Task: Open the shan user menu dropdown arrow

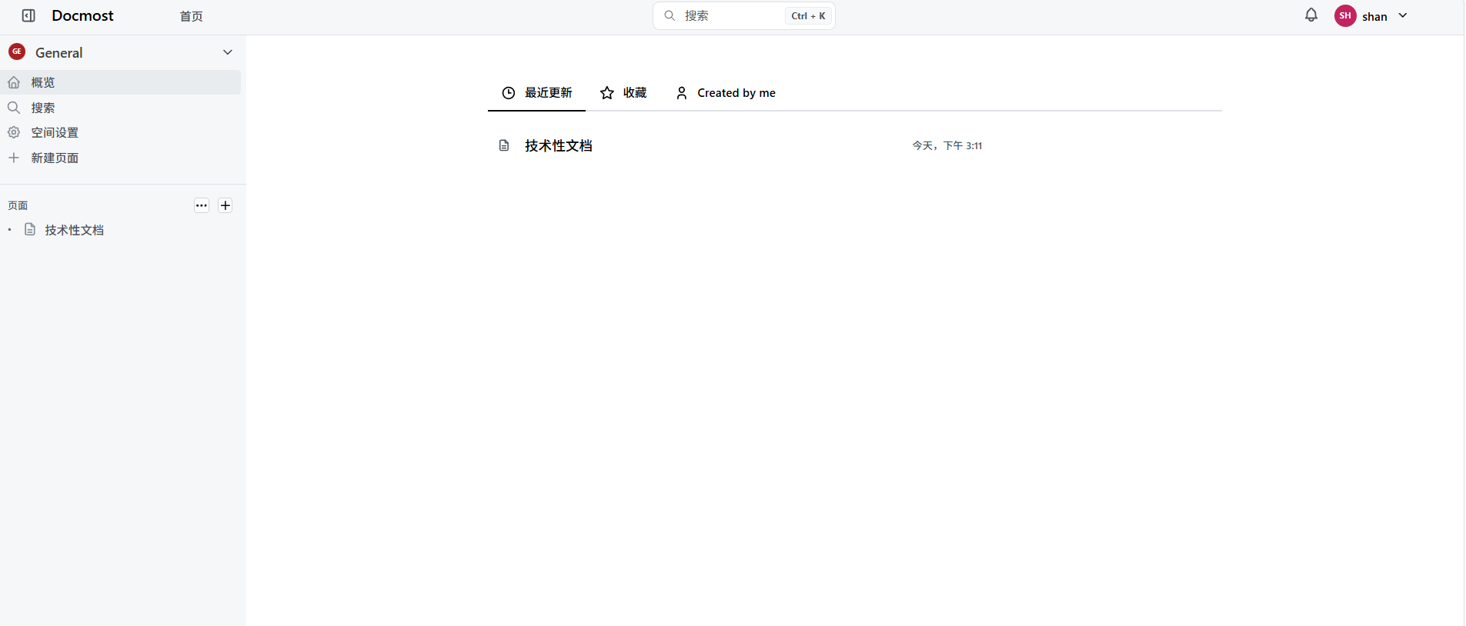Action: click(1403, 15)
